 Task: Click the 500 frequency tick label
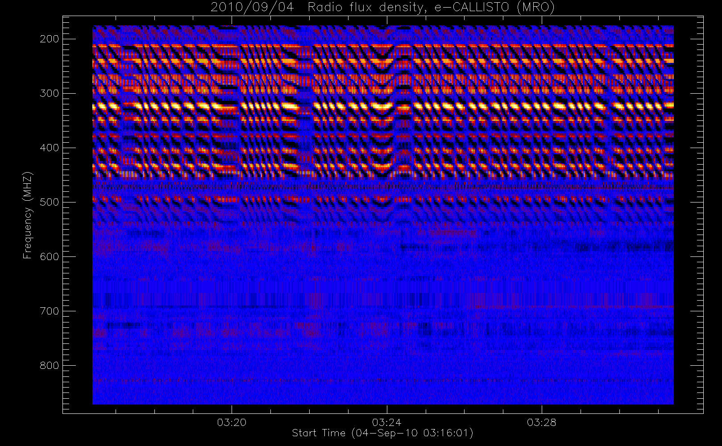pyautogui.click(x=50, y=202)
